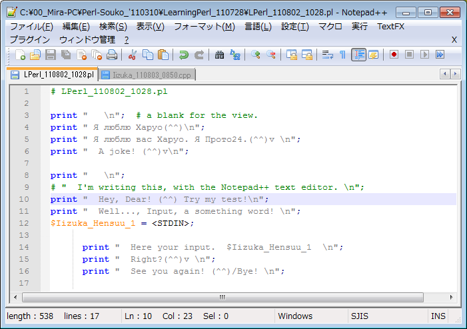Viewport: 467px width, 329px height.
Task: Toggle show all characters (pilcrow) icon
Action: click(x=342, y=55)
